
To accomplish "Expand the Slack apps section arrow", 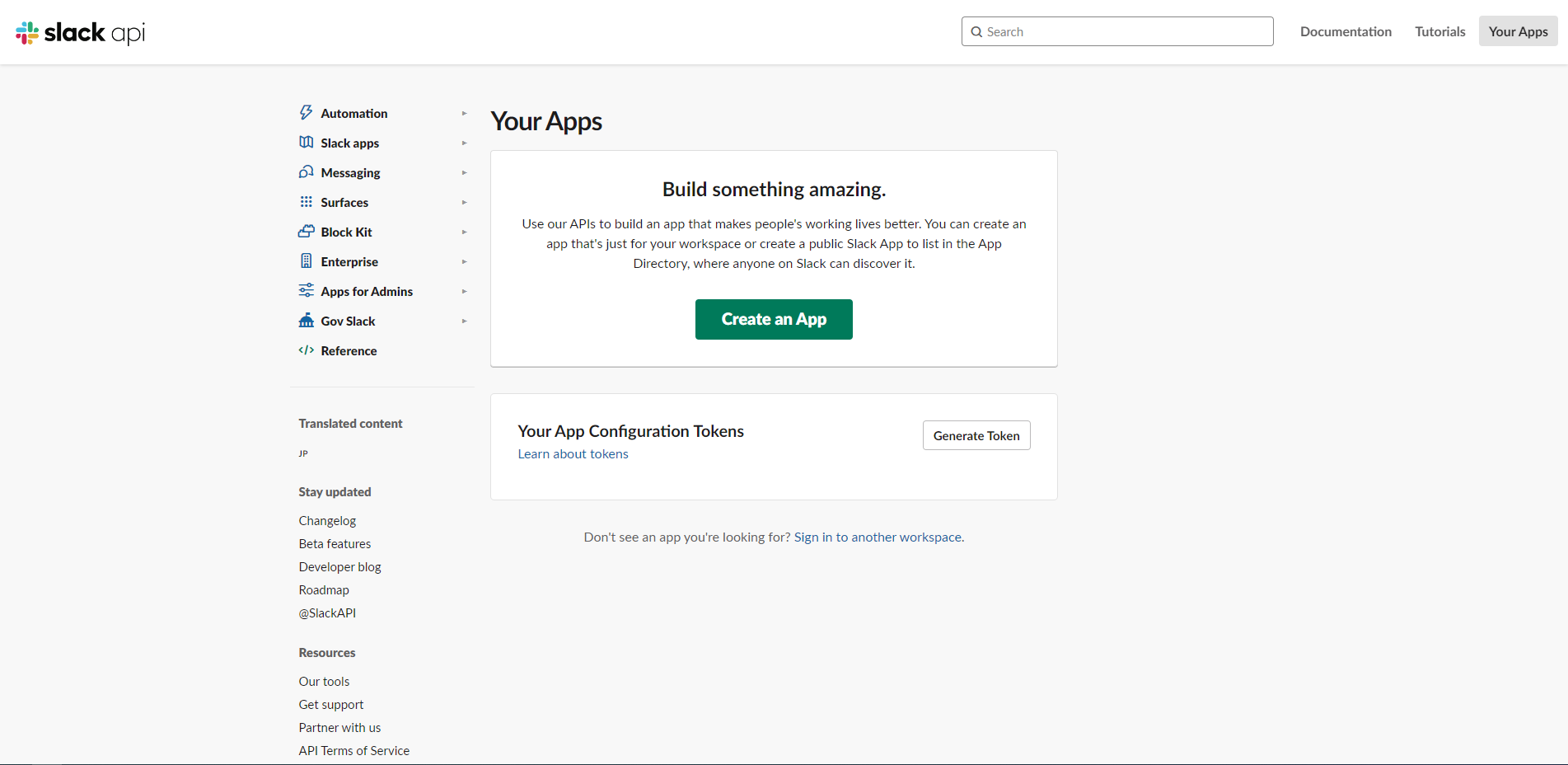I will click(x=464, y=143).
